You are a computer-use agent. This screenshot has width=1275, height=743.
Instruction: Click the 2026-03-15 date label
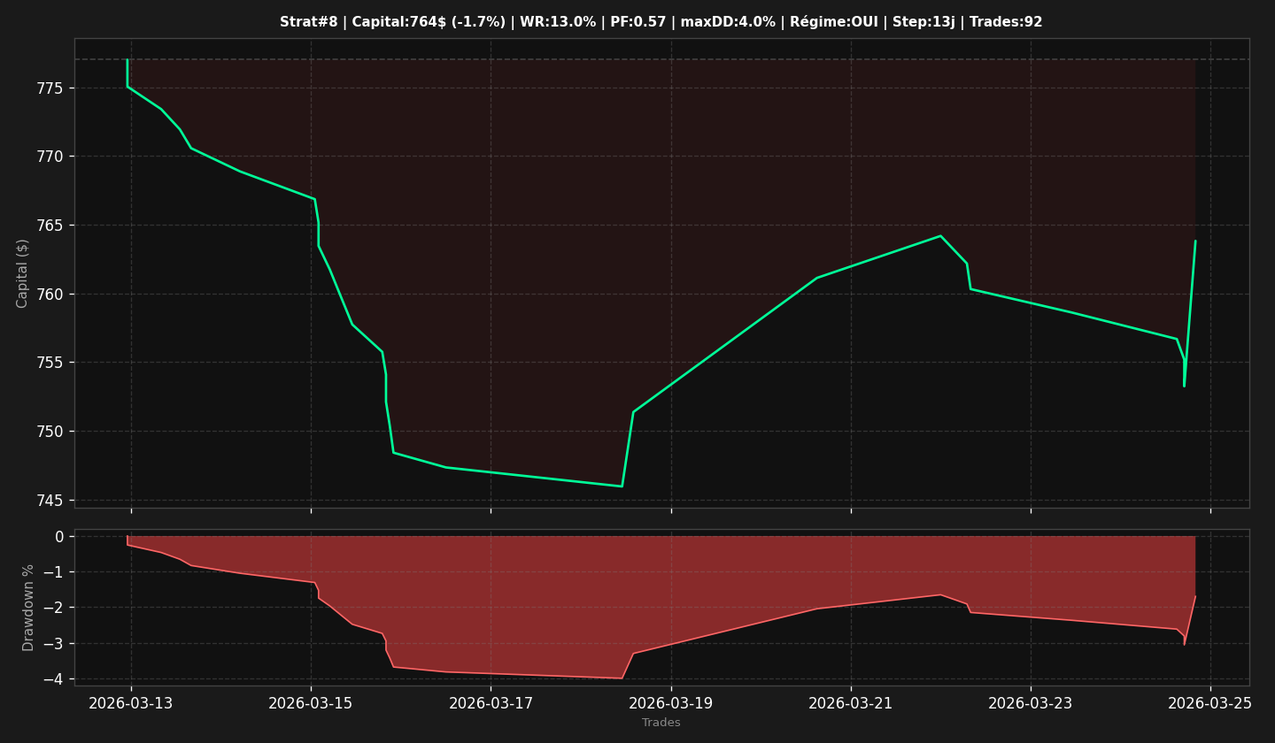click(311, 703)
